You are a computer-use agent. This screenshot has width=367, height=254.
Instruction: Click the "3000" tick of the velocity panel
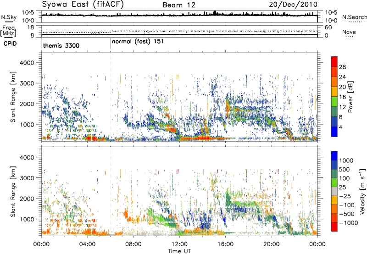click(x=27, y=178)
